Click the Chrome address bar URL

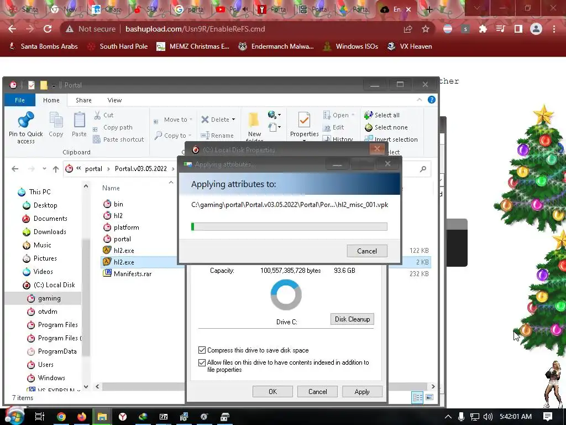click(x=195, y=29)
